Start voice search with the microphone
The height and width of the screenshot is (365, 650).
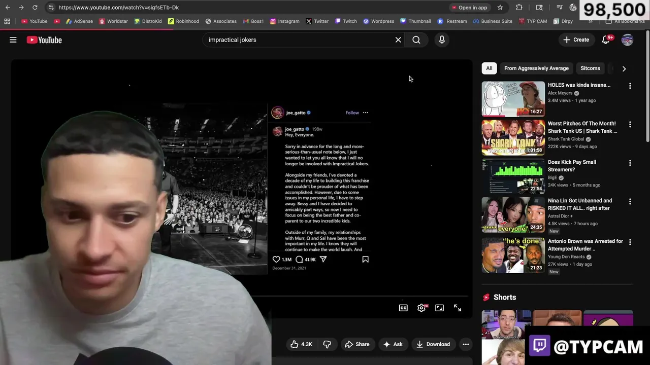[442, 40]
